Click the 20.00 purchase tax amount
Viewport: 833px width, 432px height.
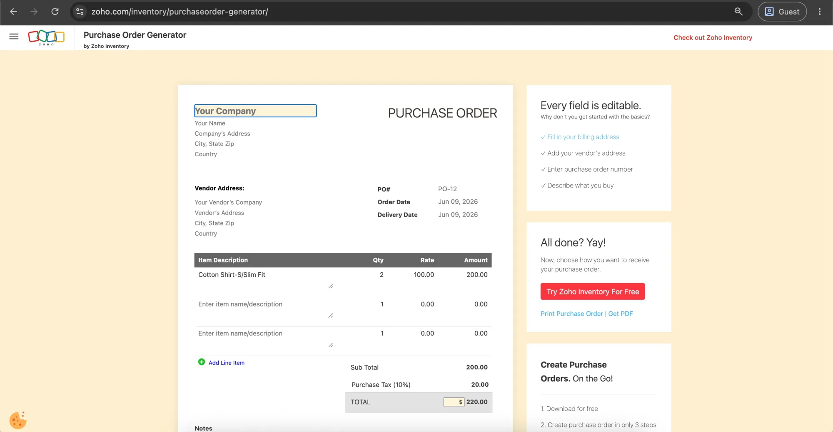pos(480,385)
